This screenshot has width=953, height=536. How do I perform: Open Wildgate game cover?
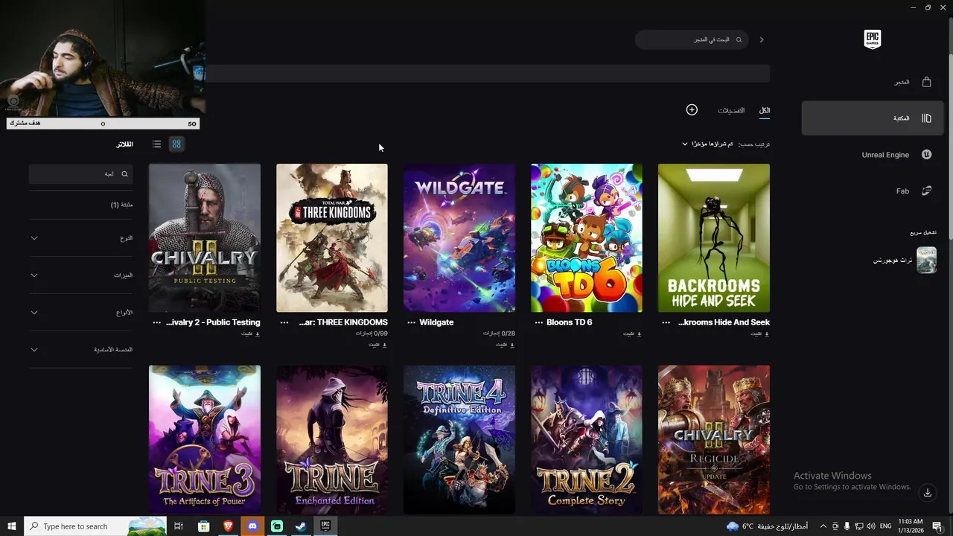tap(459, 238)
